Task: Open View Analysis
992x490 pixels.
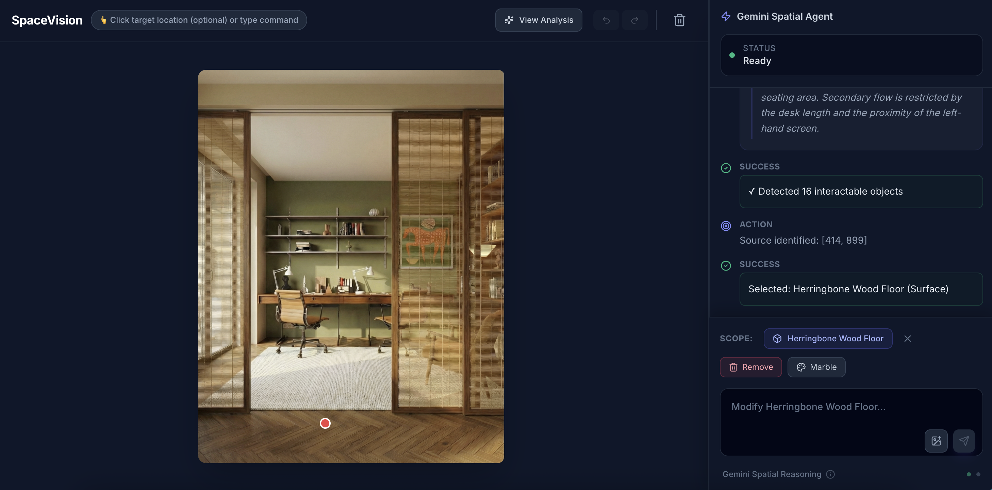Action: point(539,20)
